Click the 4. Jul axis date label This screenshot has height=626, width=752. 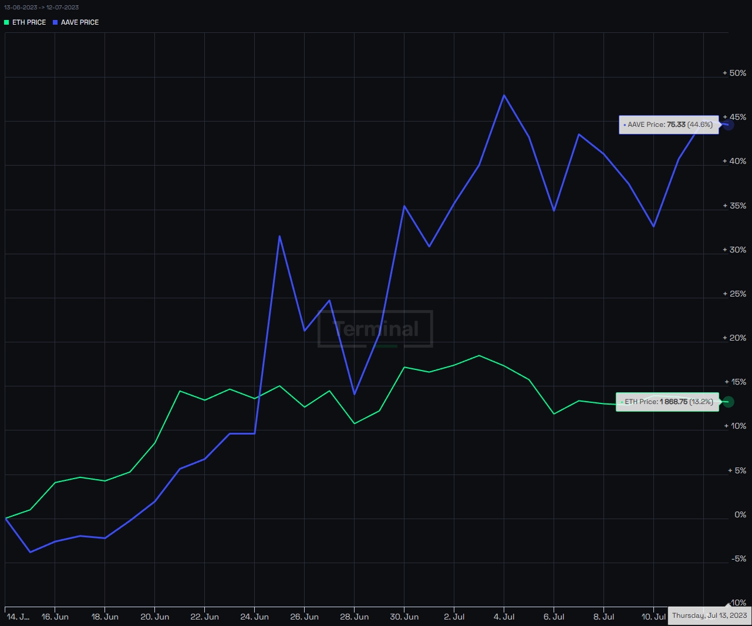pyautogui.click(x=504, y=617)
